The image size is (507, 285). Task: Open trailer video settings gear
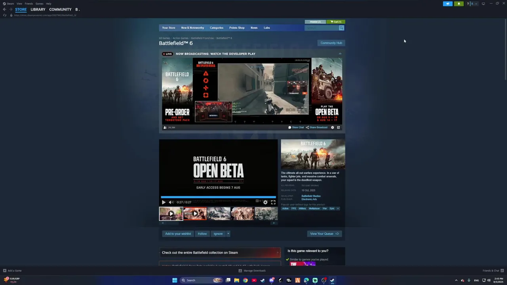pos(265,202)
